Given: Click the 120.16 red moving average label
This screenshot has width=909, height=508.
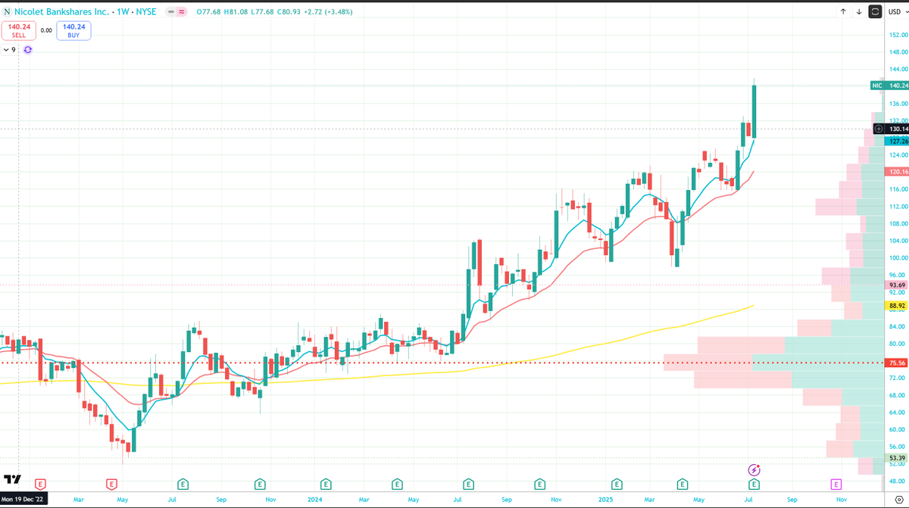Looking at the screenshot, I should (x=896, y=172).
